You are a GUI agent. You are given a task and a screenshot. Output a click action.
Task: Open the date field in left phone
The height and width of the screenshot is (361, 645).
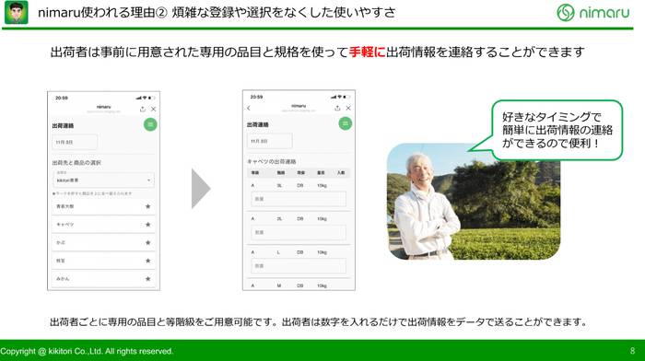[75, 142]
